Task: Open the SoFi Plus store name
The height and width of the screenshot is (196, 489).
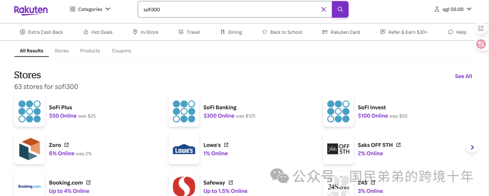Action: tap(61, 107)
